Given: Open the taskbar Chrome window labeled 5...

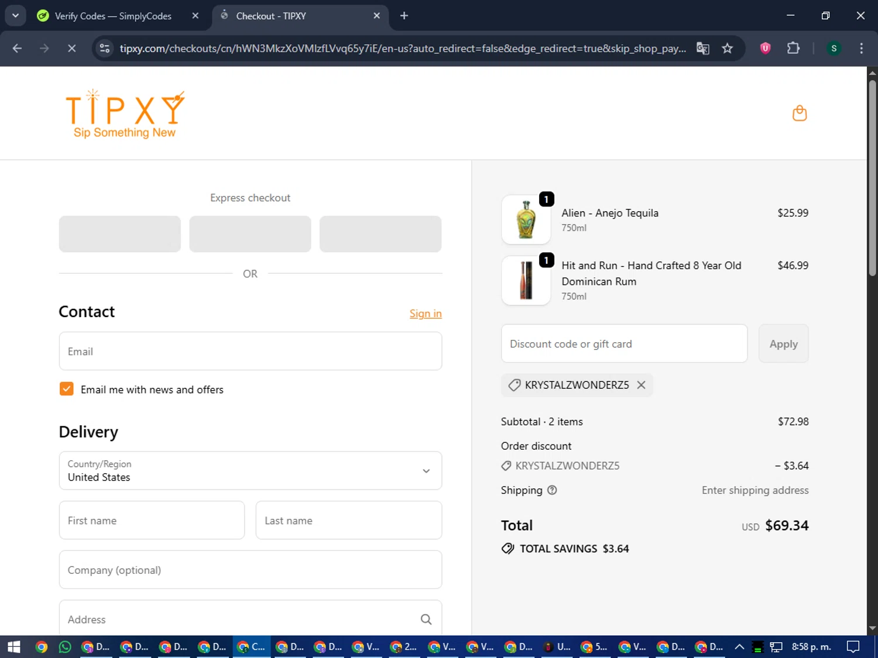Looking at the screenshot, I should click(x=594, y=647).
